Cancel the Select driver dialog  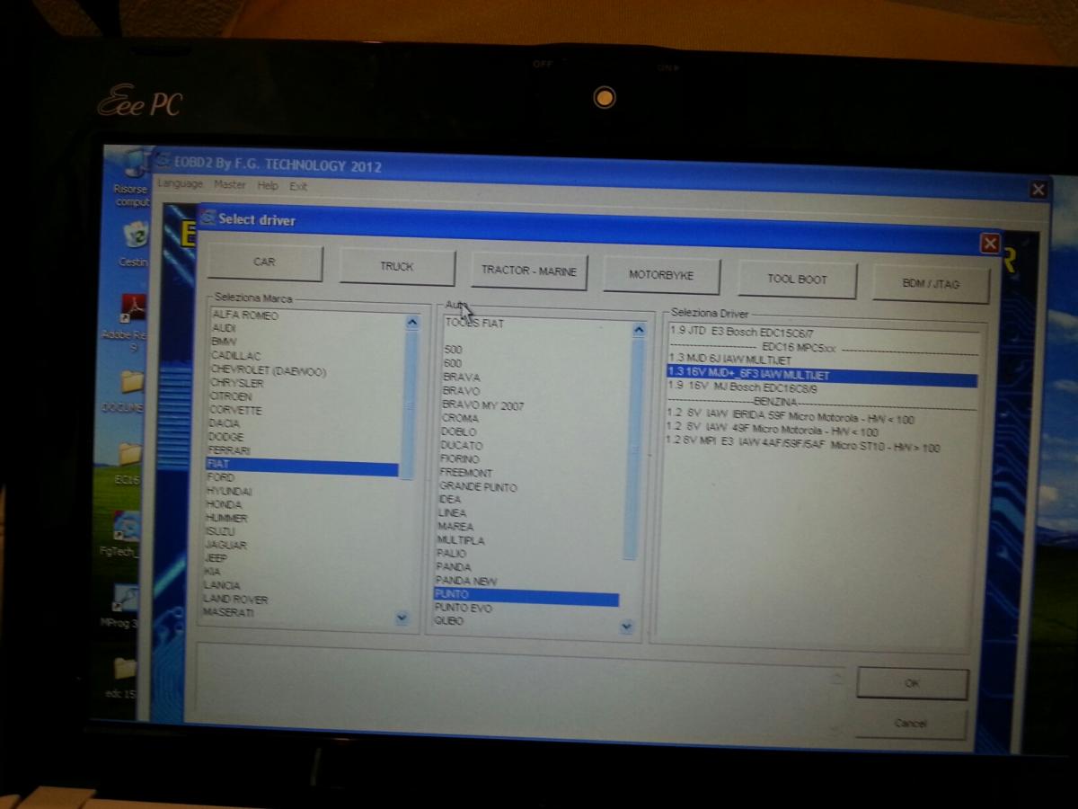coord(911,724)
